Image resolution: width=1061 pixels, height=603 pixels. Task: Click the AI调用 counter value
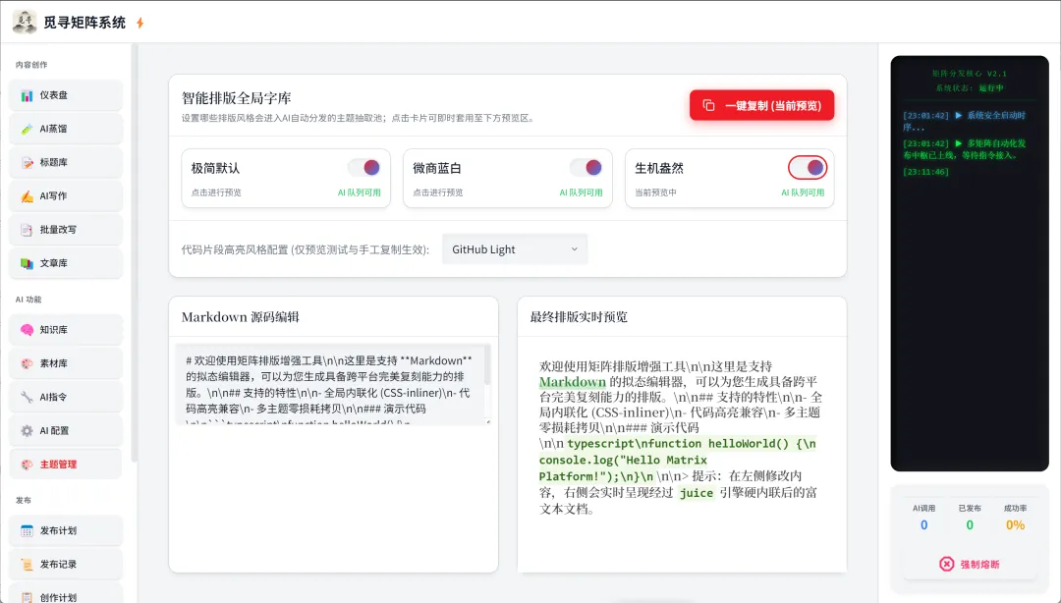(x=923, y=525)
